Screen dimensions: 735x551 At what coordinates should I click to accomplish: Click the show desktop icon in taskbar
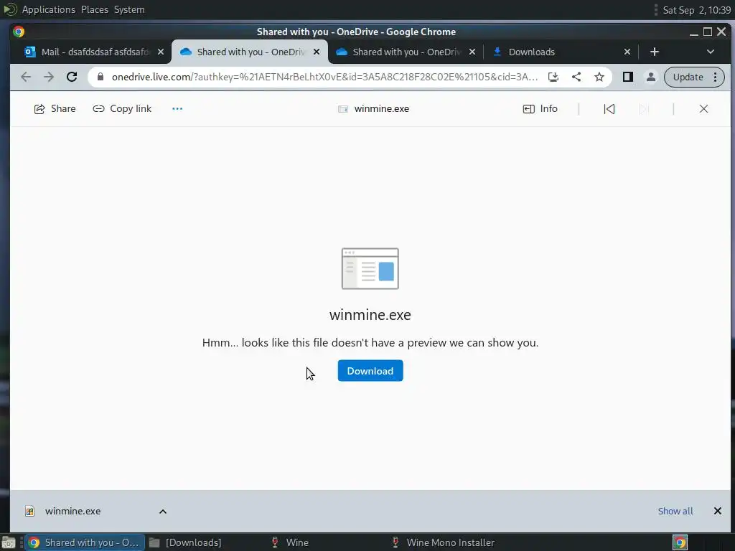(x=9, y=542)
